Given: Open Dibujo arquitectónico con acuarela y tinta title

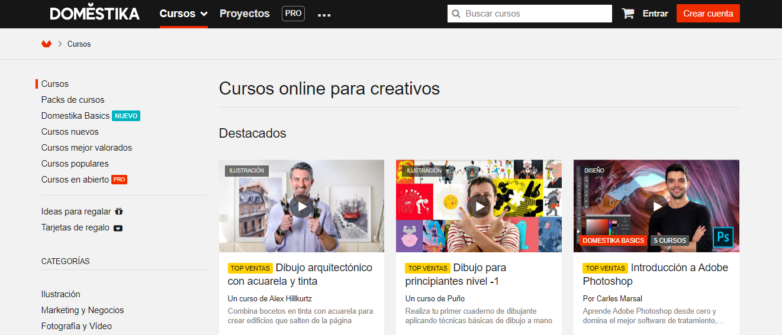Looking at the screenshot, I should pos(300,275).
